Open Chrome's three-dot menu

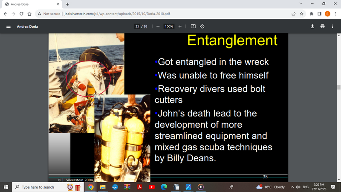(335, 14)
